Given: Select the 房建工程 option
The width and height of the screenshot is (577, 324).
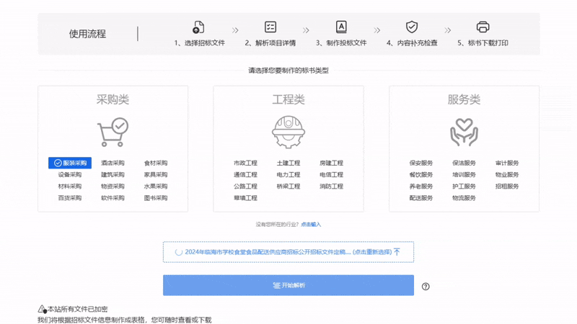Looking at the screenshot, I should [332, 163].
